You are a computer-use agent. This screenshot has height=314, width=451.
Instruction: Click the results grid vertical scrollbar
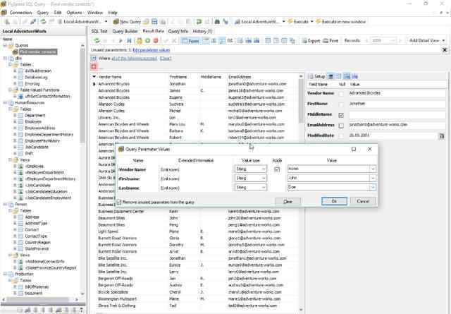pyautogui.click(x=301, y=193)
